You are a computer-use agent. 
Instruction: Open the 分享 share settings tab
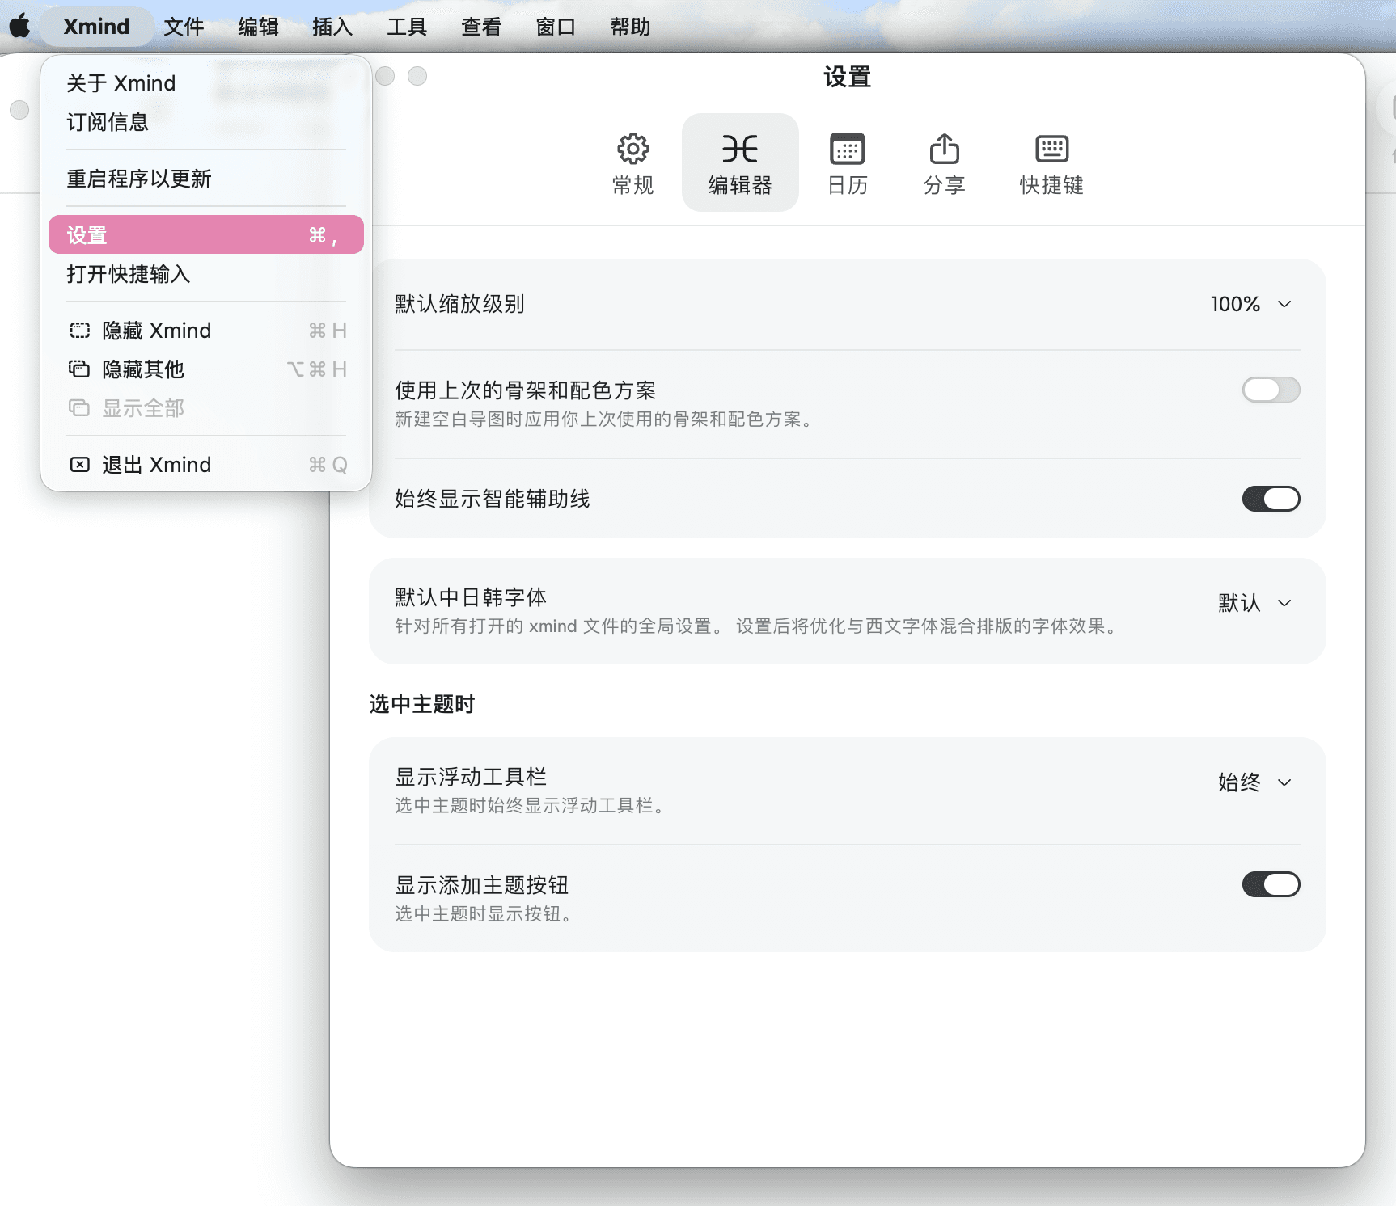(944, 163)
